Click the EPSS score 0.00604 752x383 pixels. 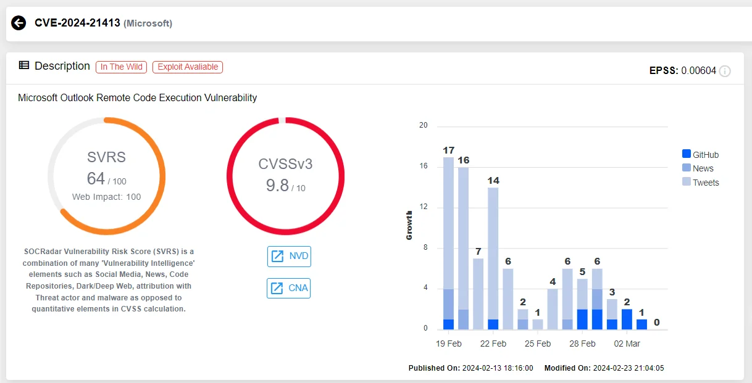[698, 71]
